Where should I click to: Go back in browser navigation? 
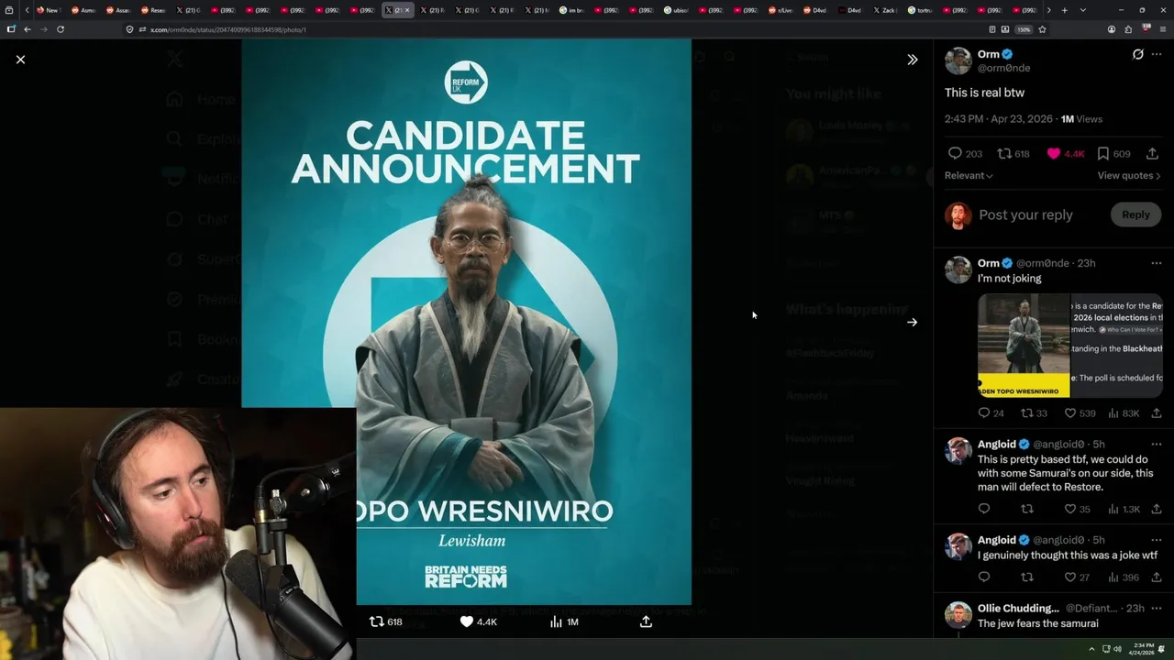28,29
